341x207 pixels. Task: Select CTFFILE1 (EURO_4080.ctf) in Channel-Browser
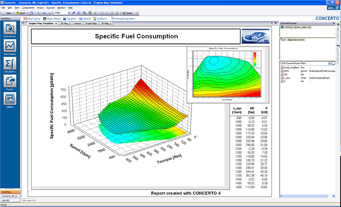pos(296,27)
